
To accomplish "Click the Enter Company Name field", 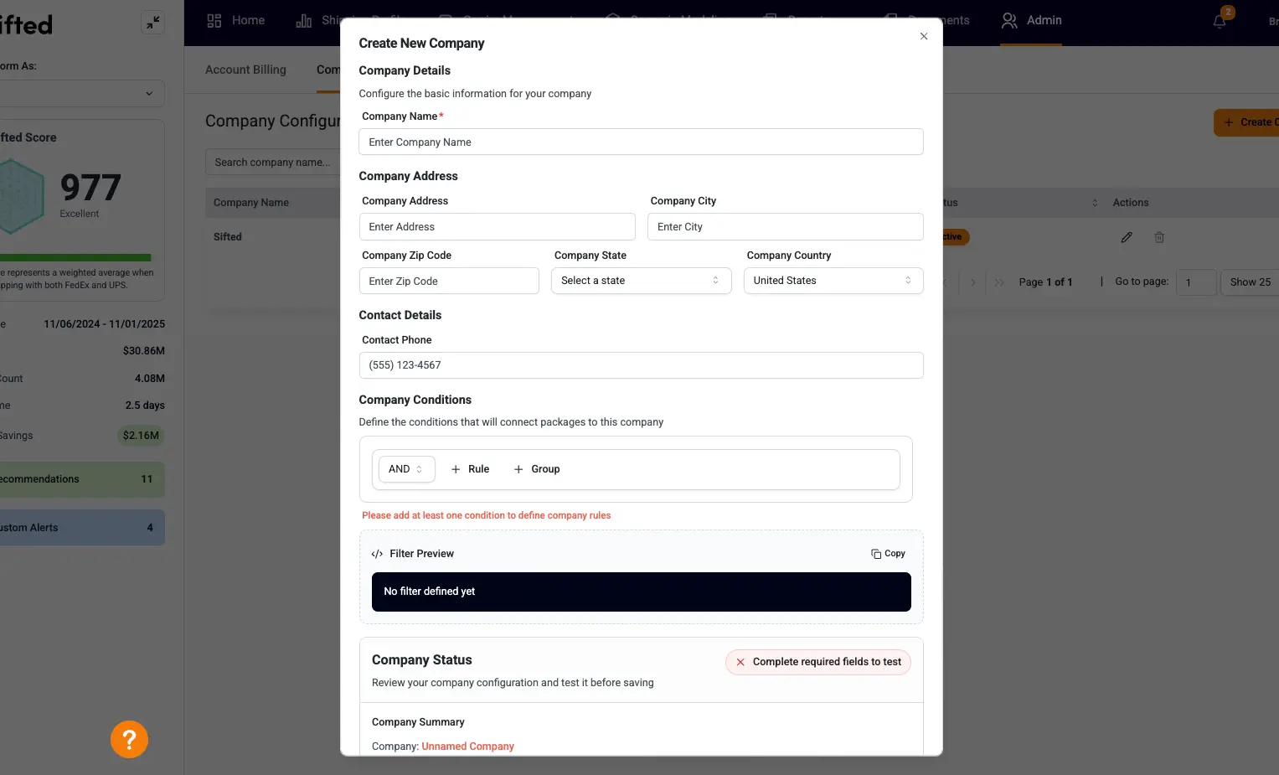I will tap(641, 142).
